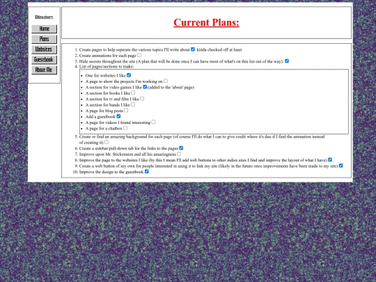This screenshot has height=282, width=376.
Task: Uncheck 'A section for video games' checkbox
Action: pyautogui.click(x=145, y=87)
